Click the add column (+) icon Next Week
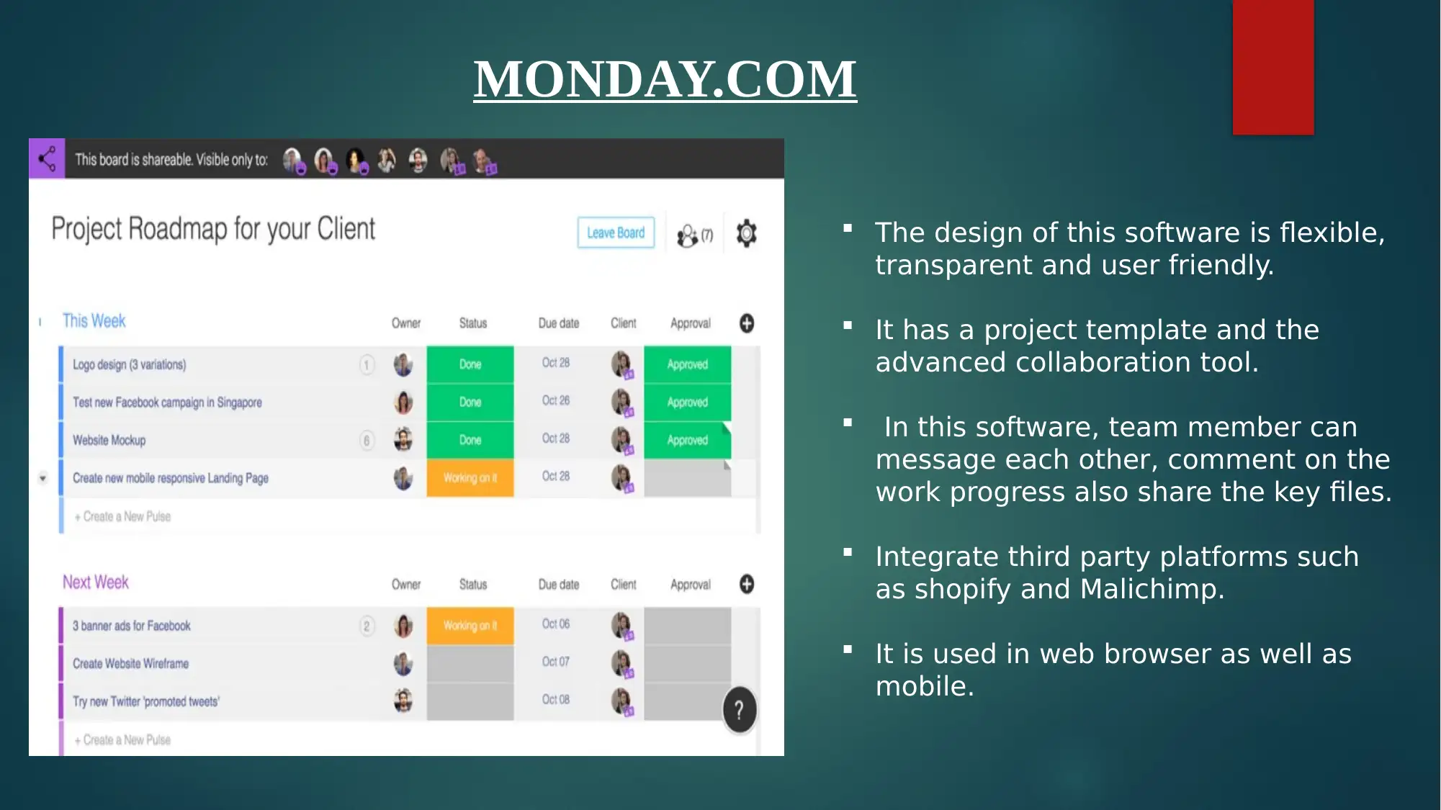Image resolution: width=1441 pixels, height=810 pixels. [x=749, y=582]
